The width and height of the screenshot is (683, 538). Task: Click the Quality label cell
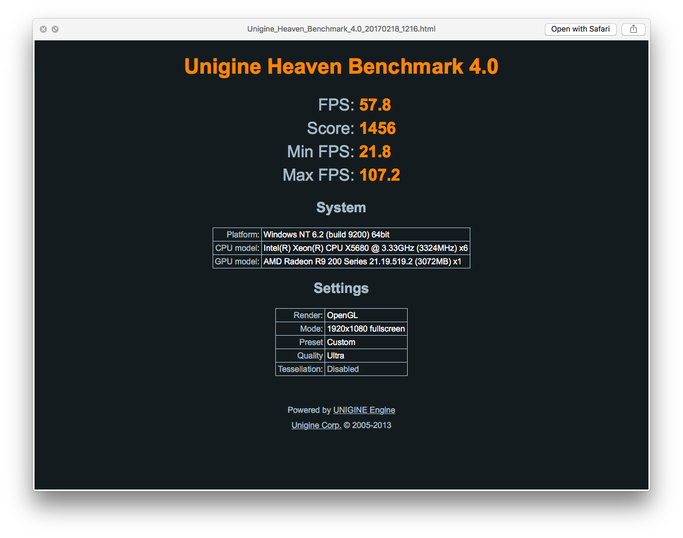[x=300, y=356]
